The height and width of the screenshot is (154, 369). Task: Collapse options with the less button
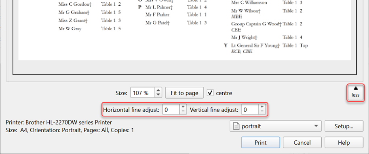click(356, 93)
